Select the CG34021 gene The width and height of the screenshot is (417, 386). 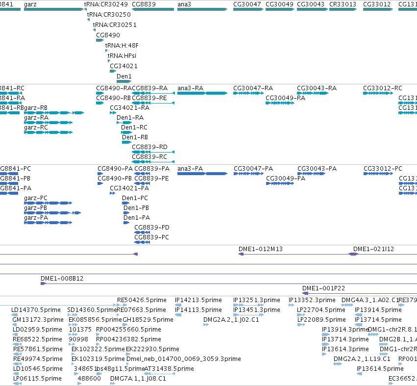[x=113, y=71]
